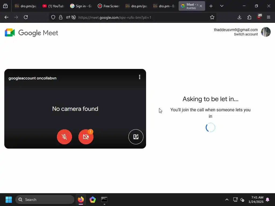This screenshot has width=275, height=206.
Task: Open the terminal app in taskbar
Action: coord(104,200)
